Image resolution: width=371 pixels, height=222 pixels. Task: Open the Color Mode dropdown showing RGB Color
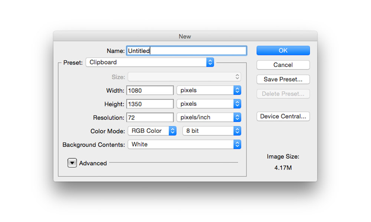(x=152, y=131)
